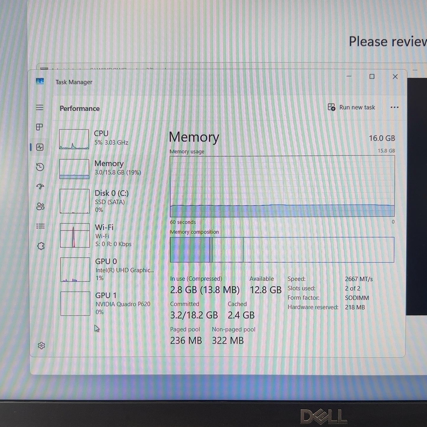
Task: Open Task Manager settings gear
Action: click(x=41, y=345)
